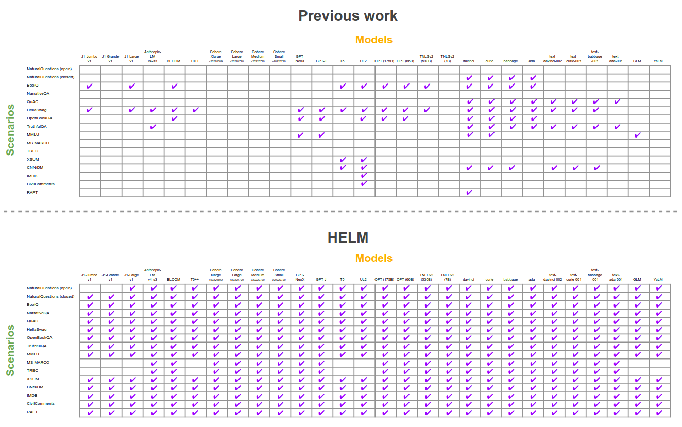Select the TruthfulQA / Anthropic-LM checkmark in Previous work
This screenshot has width=682, height=427.
pyautogui.click(x=153, y=127)
